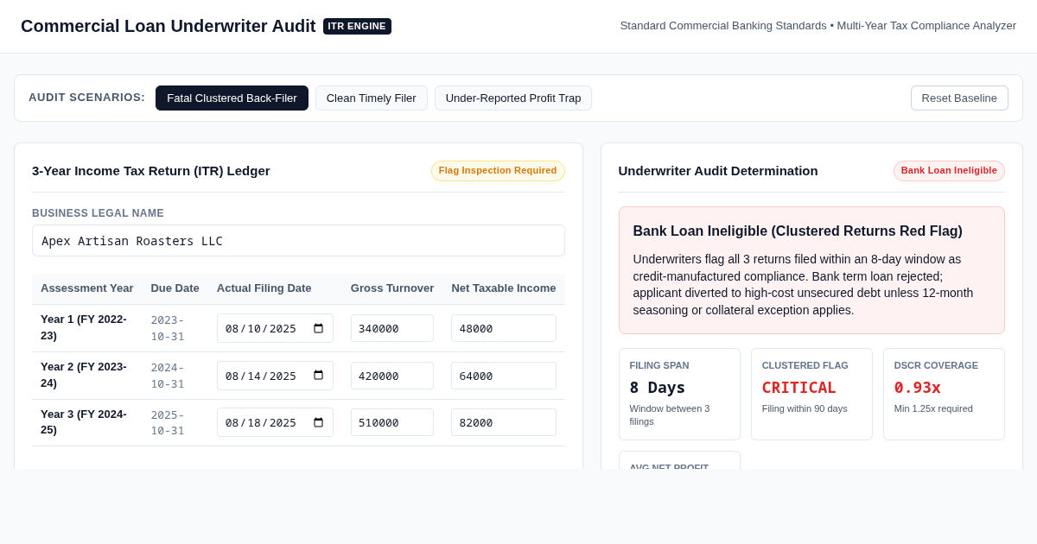The width and height of the screenshot is (1037, 544).
Task: Edit Year 3 Net Taxable Income 82000
Action: tap(504, 422)
